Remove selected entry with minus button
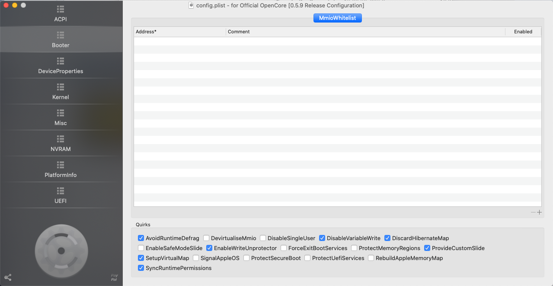This screenshot has width=553, height=286. [534, 212]
